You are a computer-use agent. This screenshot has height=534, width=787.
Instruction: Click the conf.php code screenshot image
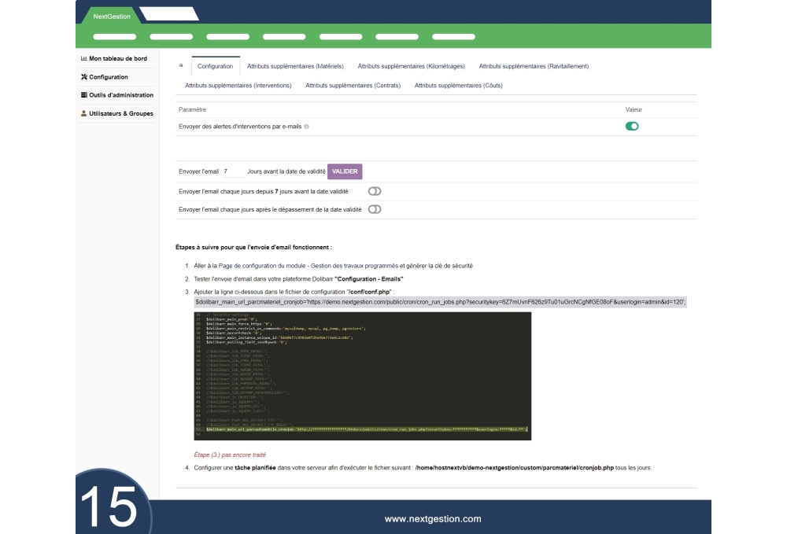[363, 376]
